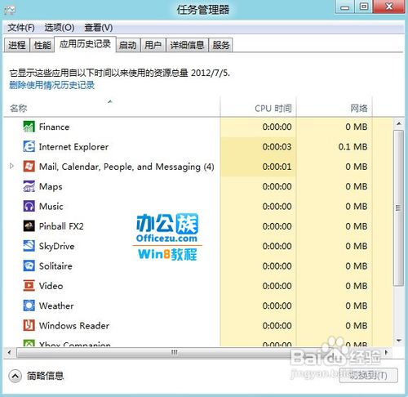Select the Internet Explorer row name
Screen dimensions: 408x397
pyautogui.click(x=73, y=147)
